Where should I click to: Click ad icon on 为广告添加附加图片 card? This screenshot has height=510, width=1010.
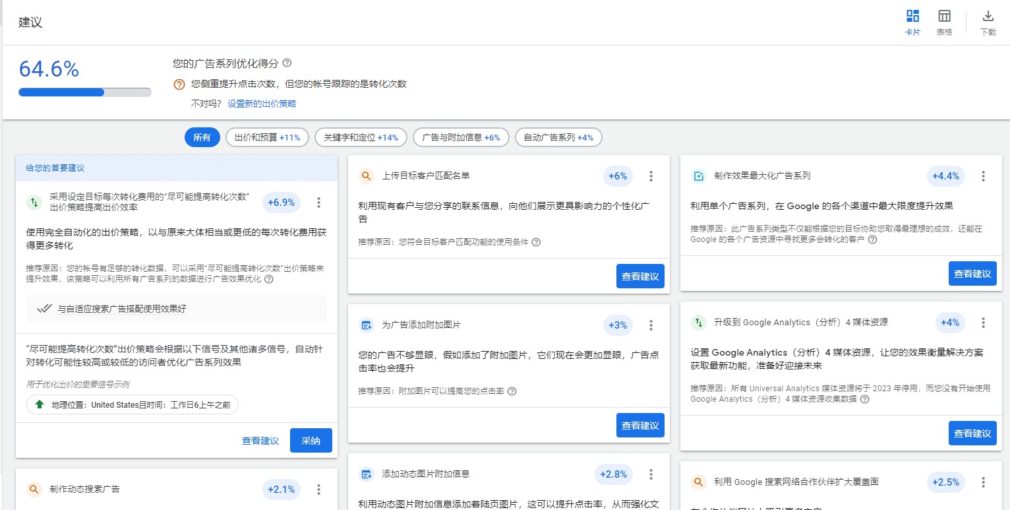(x=367, y=325)
